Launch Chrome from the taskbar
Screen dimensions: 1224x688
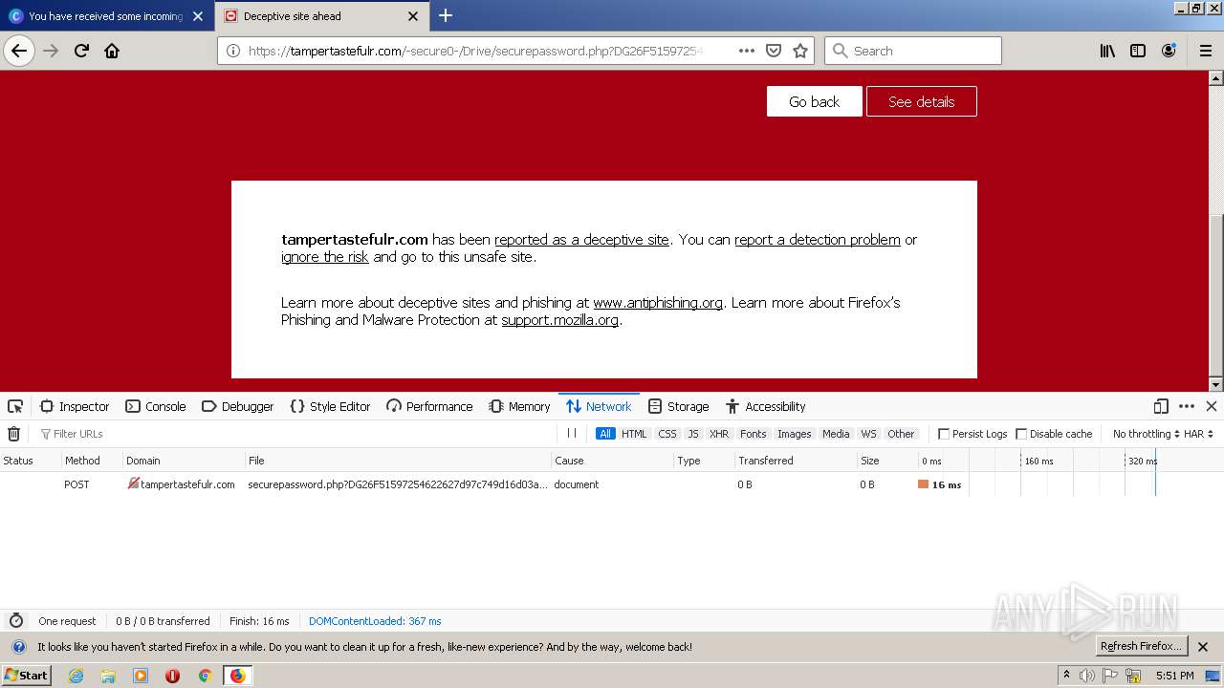[205, 676]
